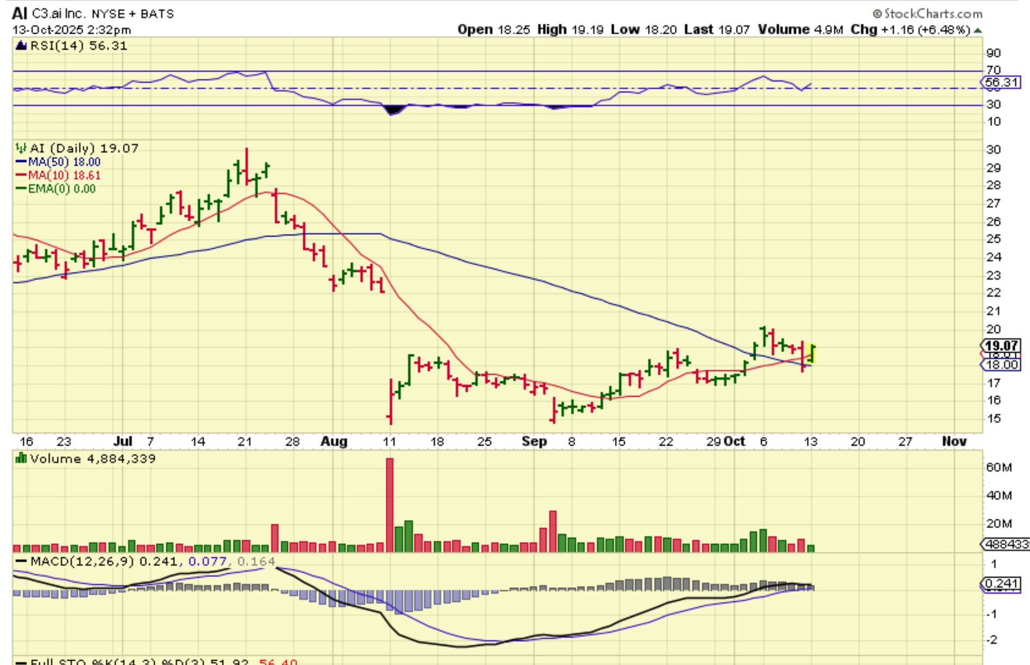Click the NYSE + BATS exchange label
The width and height of the screenshot is (1030, 665).
point(133,14)
